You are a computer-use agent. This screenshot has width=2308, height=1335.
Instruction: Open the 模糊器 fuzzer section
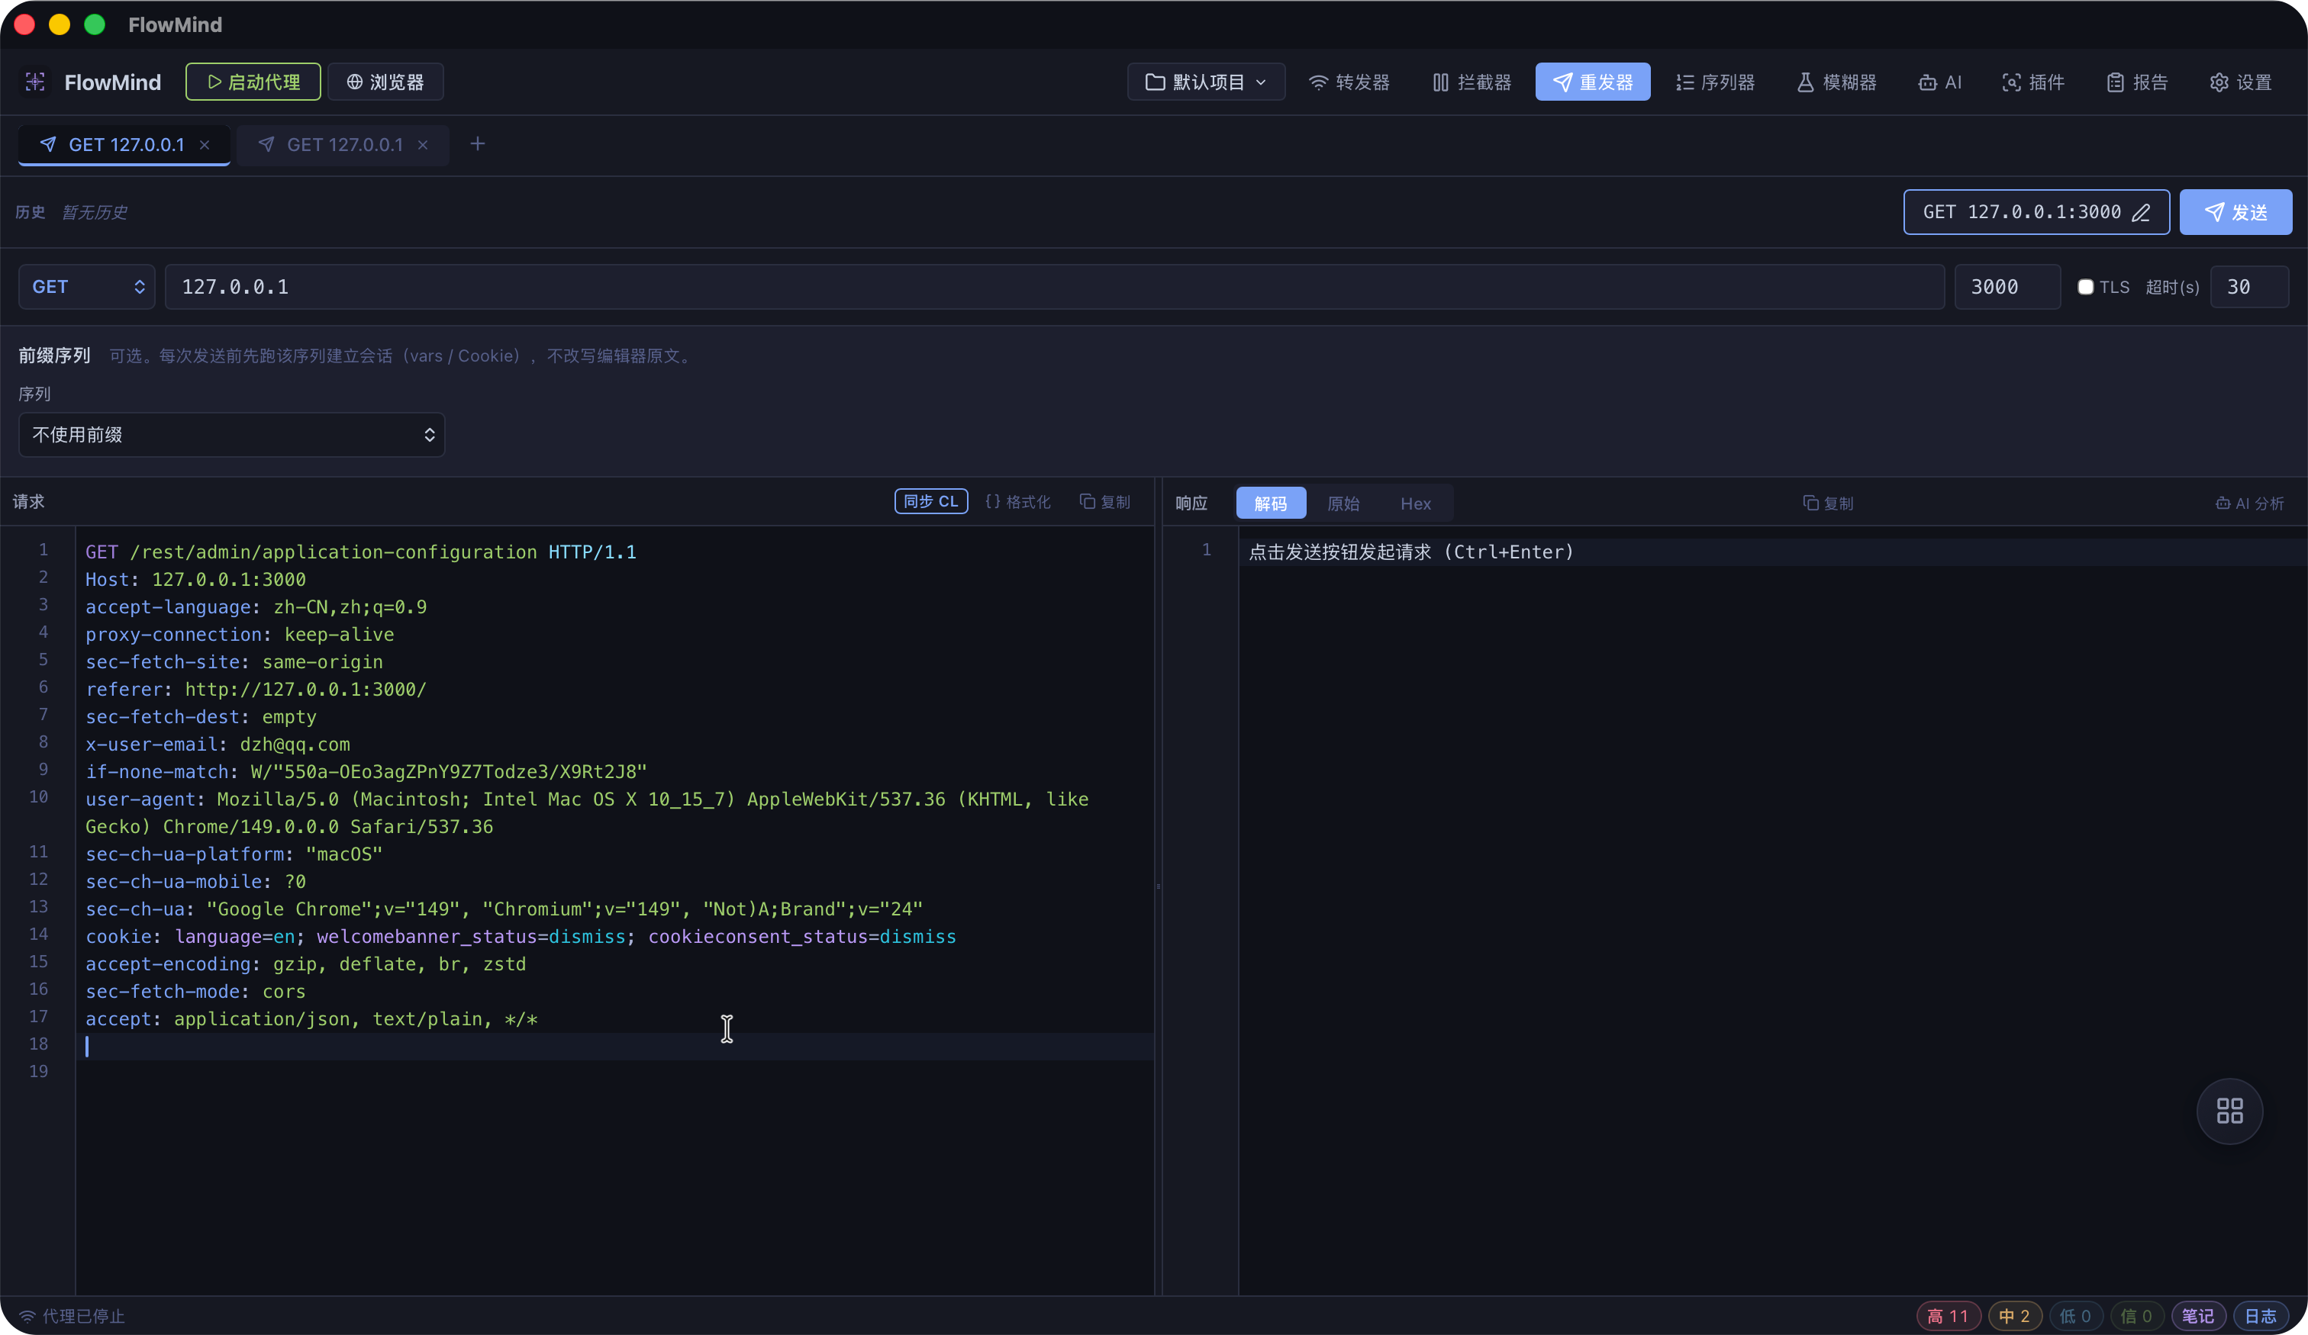point(1836,82)
